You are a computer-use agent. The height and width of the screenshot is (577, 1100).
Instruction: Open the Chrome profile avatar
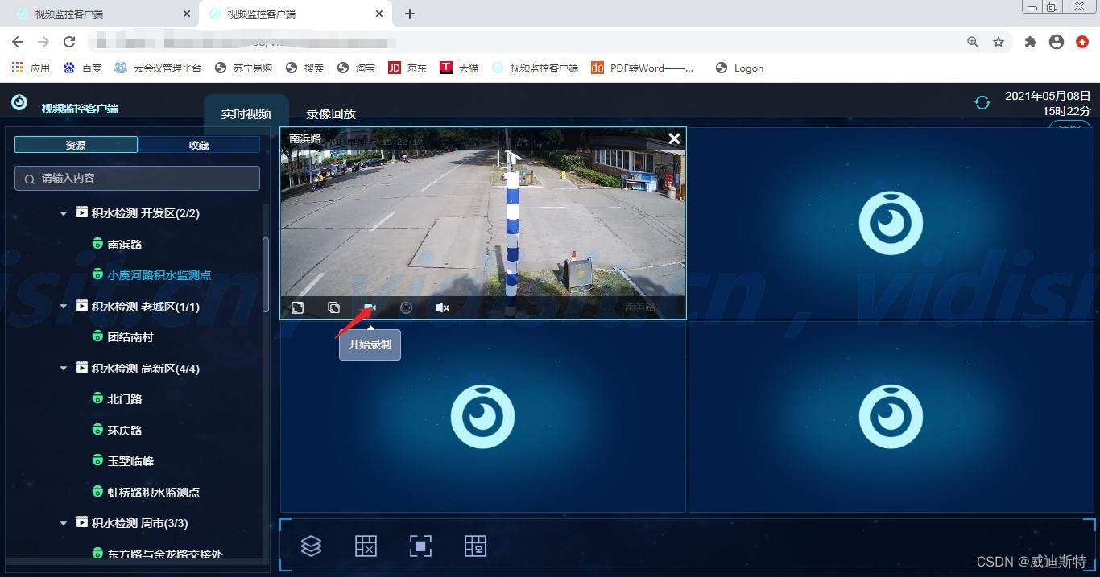tap(1057, 42)
